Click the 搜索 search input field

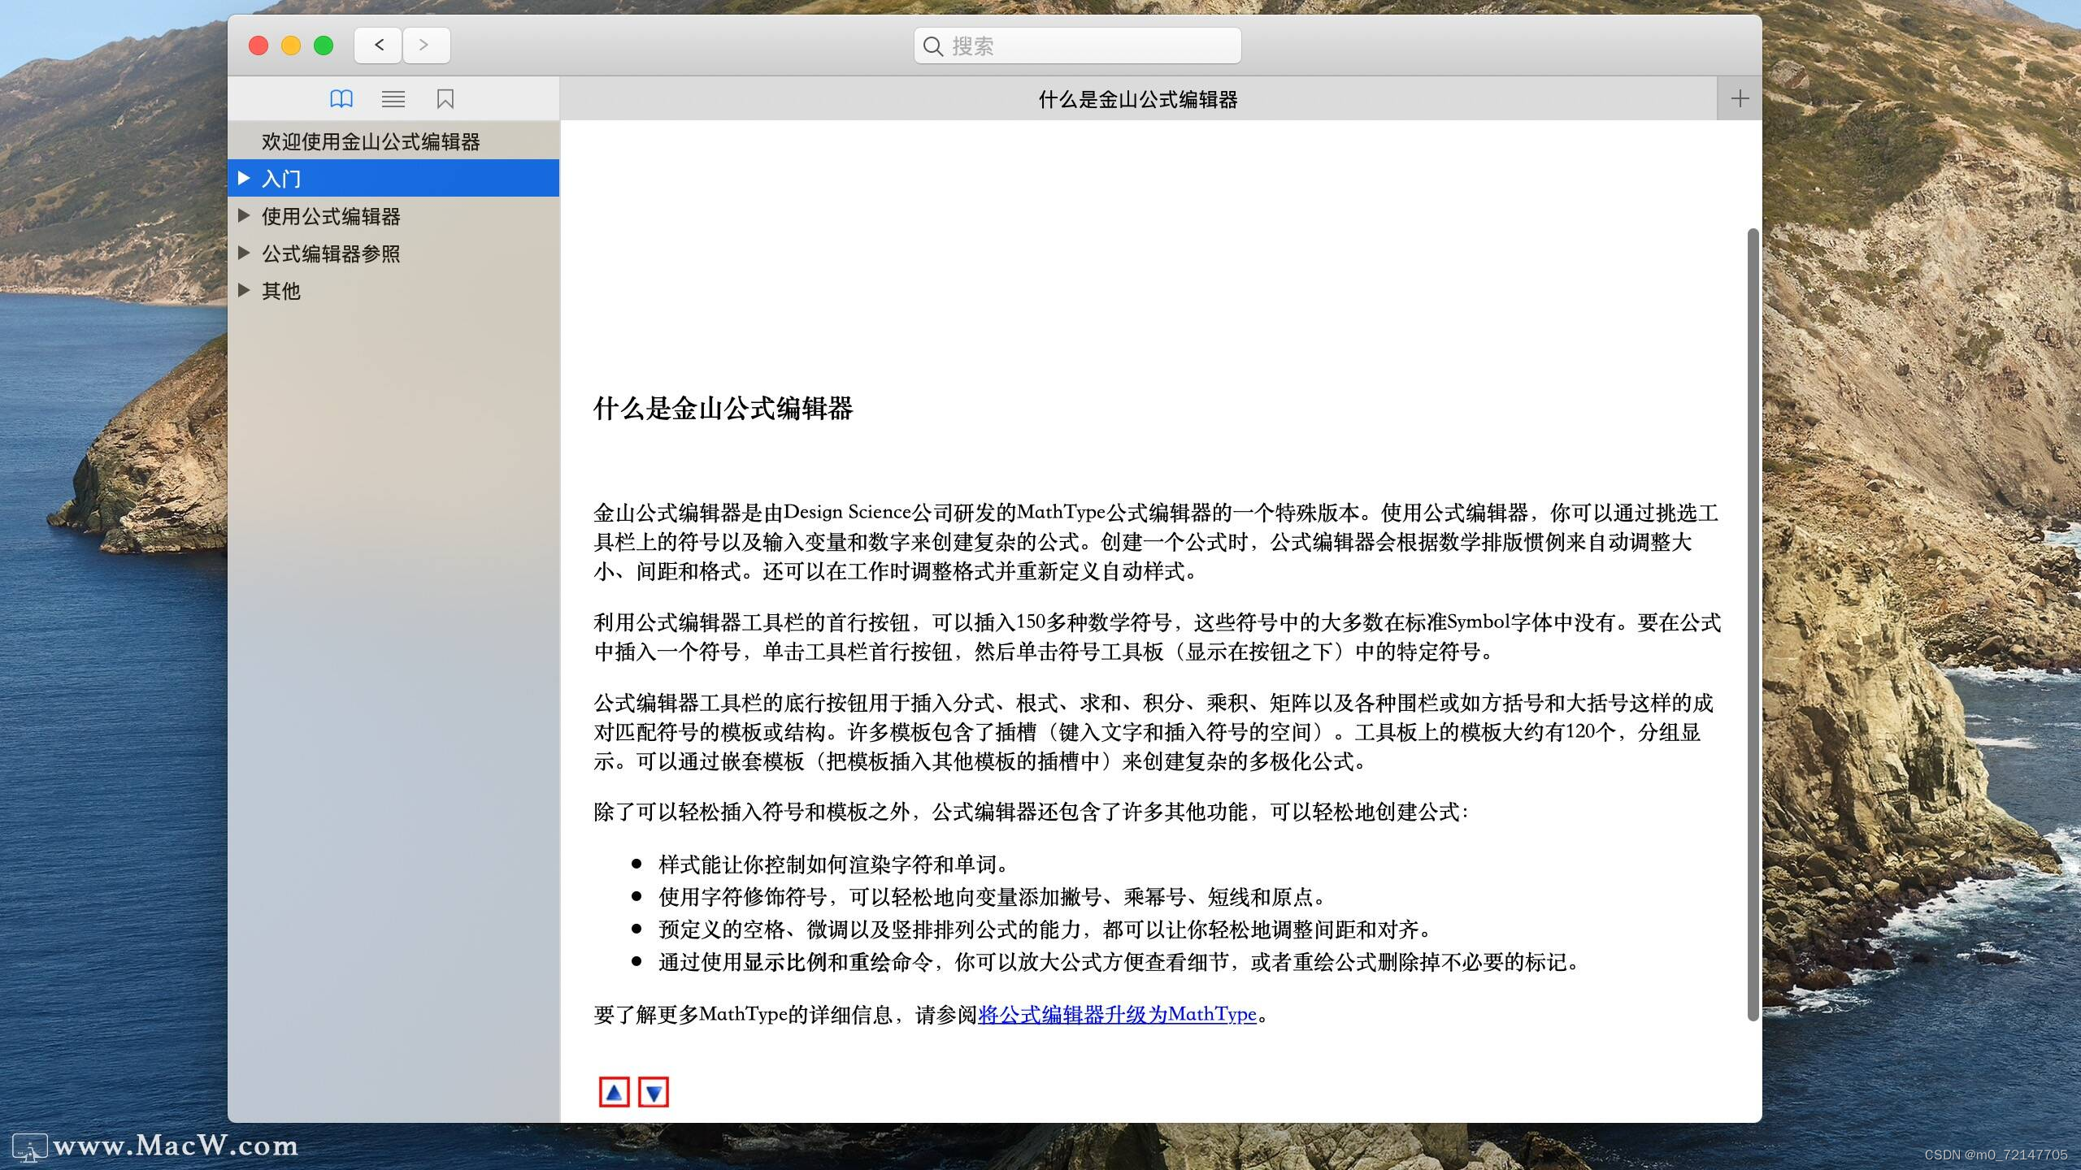(1089, 46)
